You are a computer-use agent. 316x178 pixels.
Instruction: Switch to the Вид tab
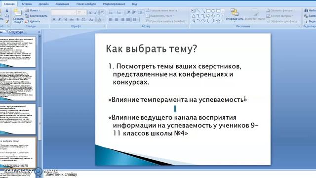tap(134, 4)
